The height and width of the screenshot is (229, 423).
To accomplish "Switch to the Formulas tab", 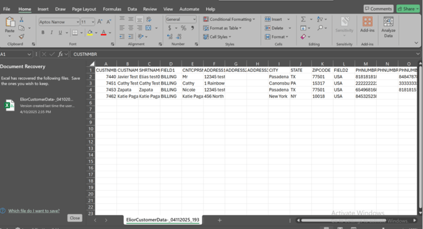I will pos(112,9).
